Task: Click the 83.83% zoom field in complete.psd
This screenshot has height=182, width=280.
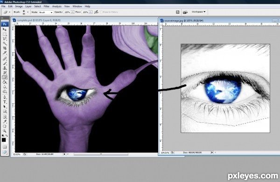Action: 17,154
